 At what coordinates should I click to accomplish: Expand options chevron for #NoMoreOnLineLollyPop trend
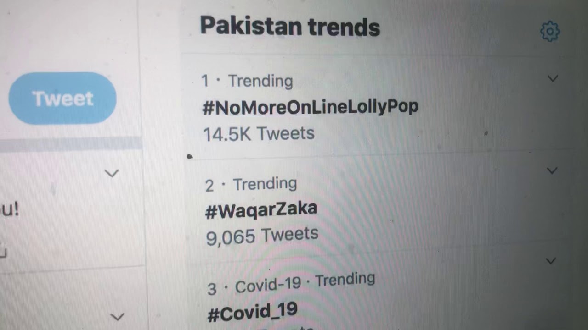point(553,78)
